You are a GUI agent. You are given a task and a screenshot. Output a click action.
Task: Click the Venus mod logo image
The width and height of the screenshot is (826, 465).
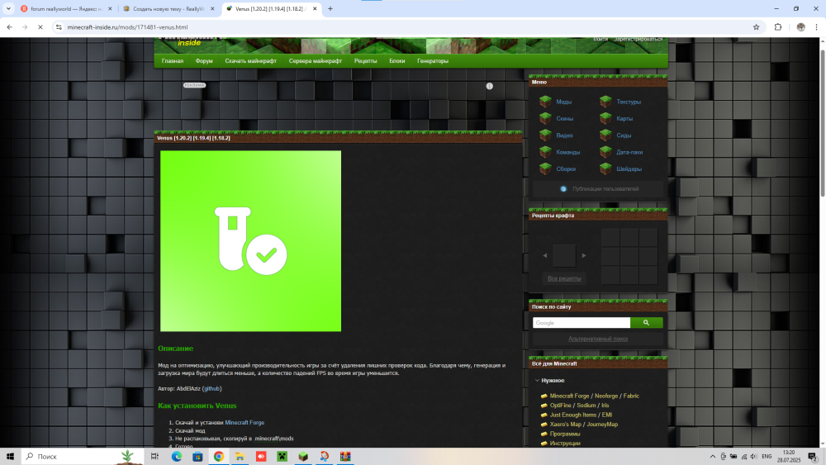251,241
